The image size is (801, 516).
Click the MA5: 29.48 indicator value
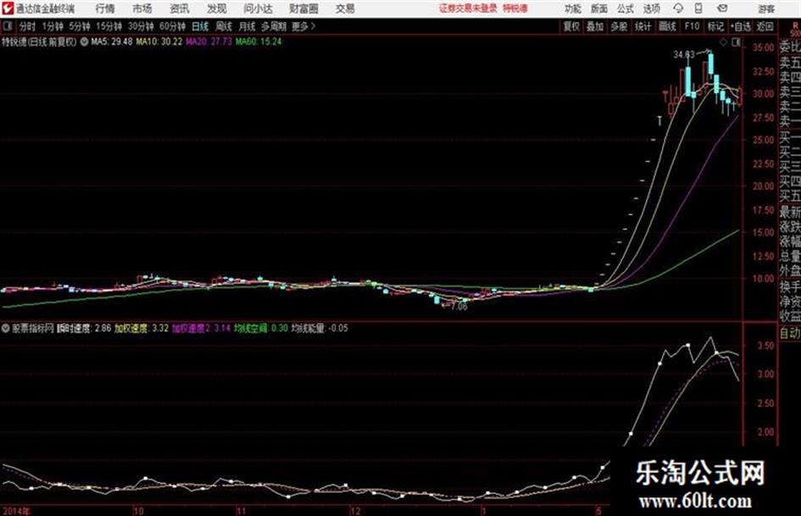[111, 42]
